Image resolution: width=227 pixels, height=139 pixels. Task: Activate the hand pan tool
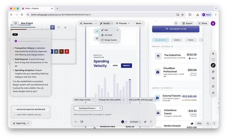[213, 72]
